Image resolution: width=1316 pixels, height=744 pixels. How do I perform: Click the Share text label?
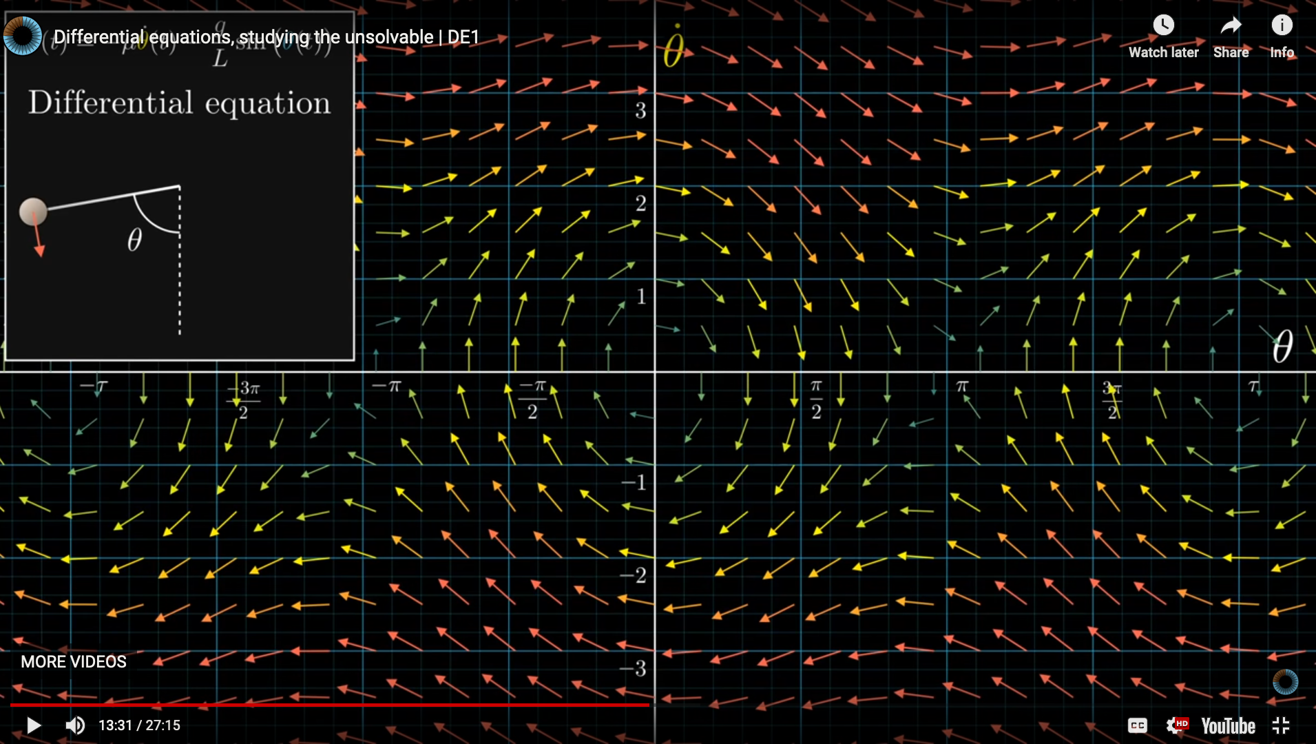[x=1231, y=52]
